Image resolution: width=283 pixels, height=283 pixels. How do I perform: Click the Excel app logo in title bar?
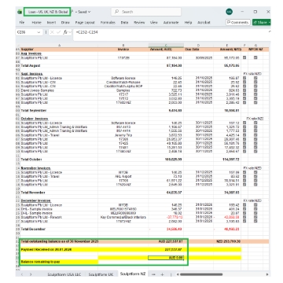20,12
